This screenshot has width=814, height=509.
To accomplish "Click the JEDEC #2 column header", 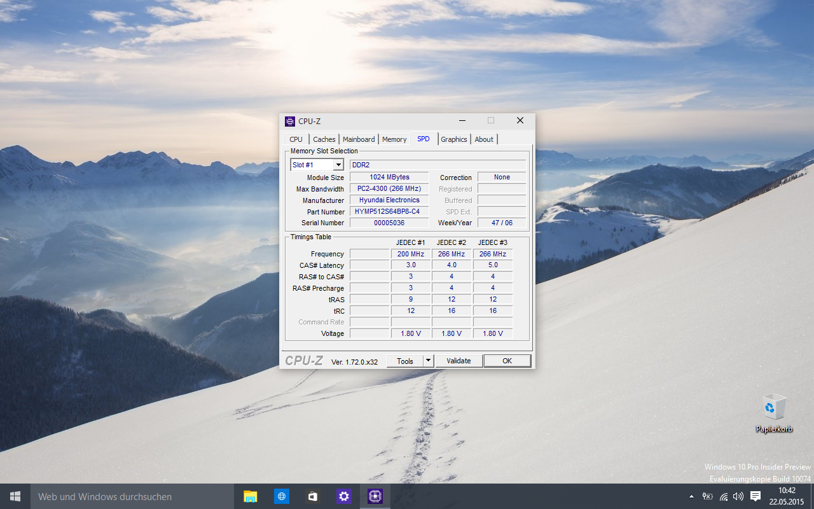I will 452,242.
